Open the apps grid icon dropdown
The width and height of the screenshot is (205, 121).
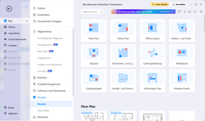190,12
